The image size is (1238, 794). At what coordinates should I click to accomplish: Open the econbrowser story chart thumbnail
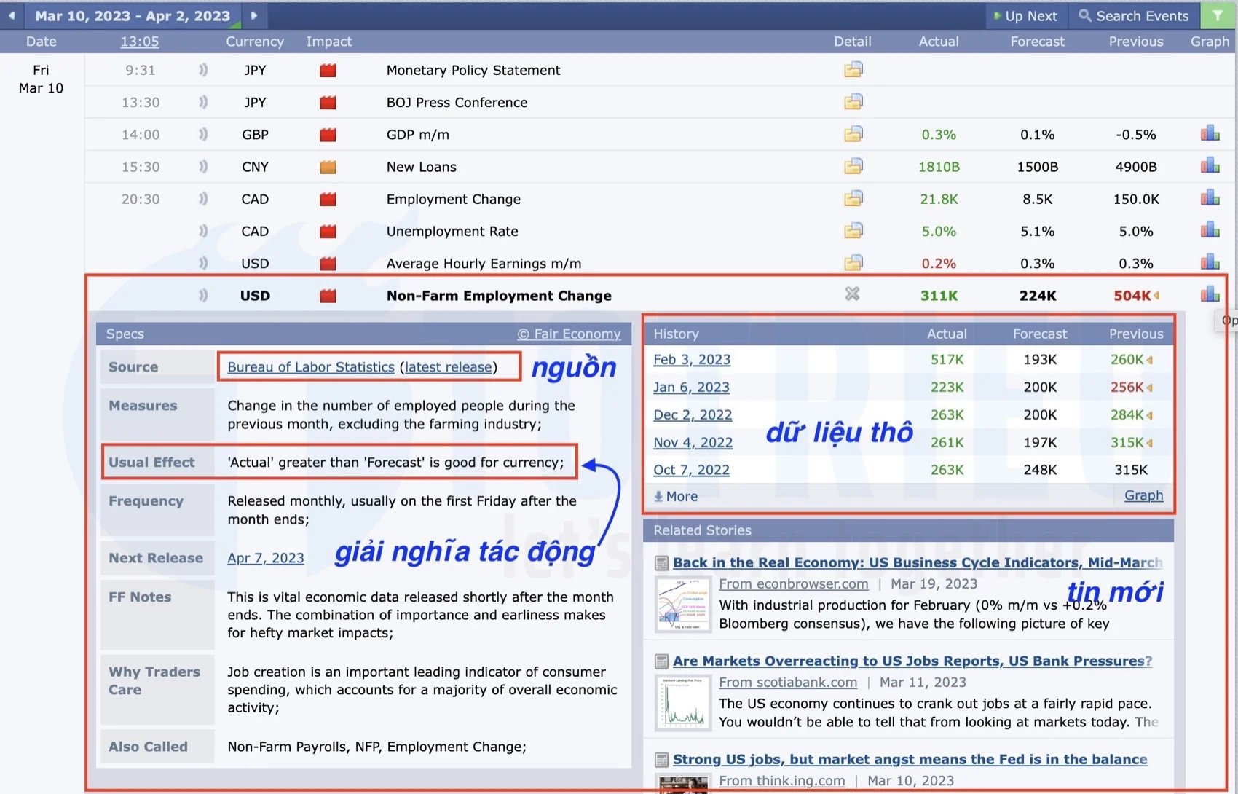point(682,604)
